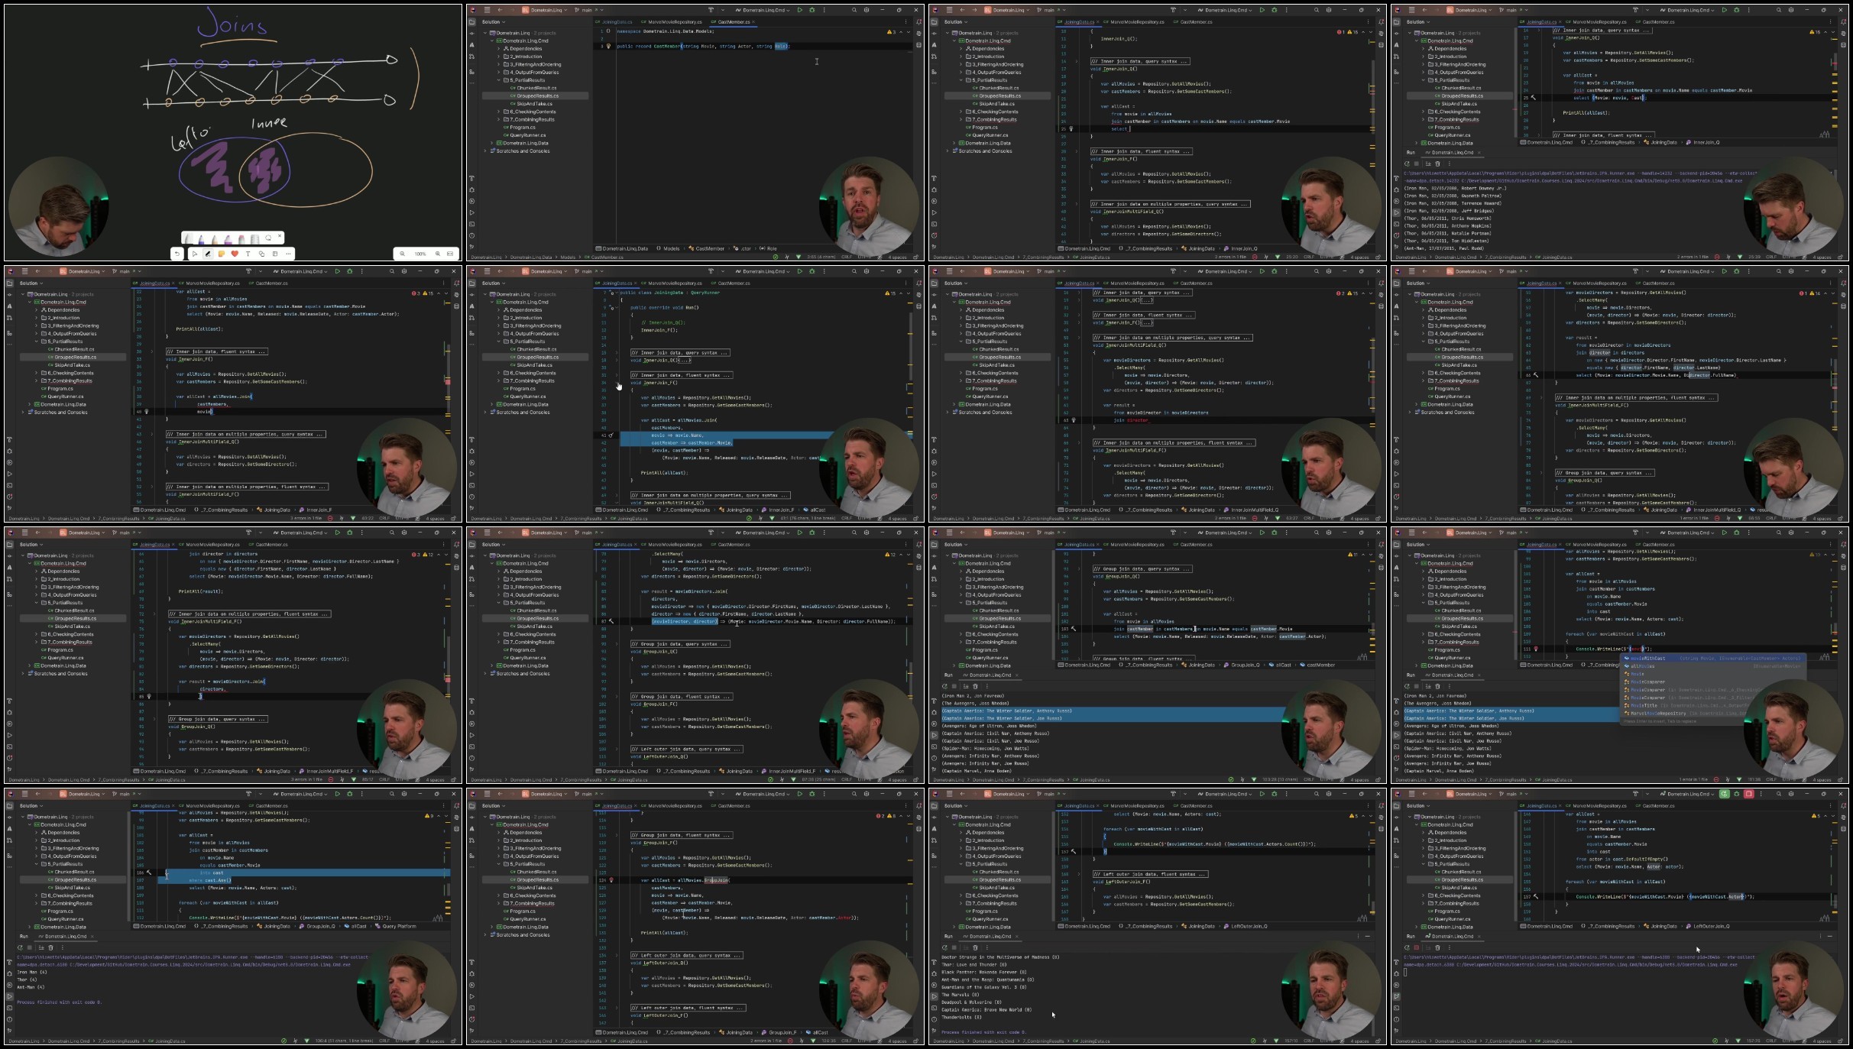Close CastMember.cs tab in CastMember frame
Image resolution: width=1853 pixels, height=1049 pixels.
point(754,21)
